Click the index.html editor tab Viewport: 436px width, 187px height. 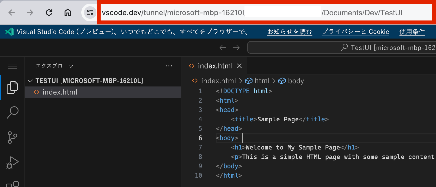(x=214, y=66)
